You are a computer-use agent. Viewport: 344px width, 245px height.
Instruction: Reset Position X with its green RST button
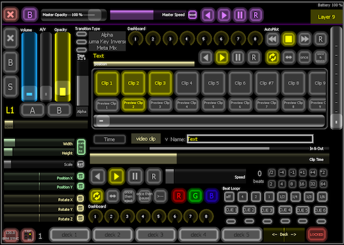click(81, 176)
